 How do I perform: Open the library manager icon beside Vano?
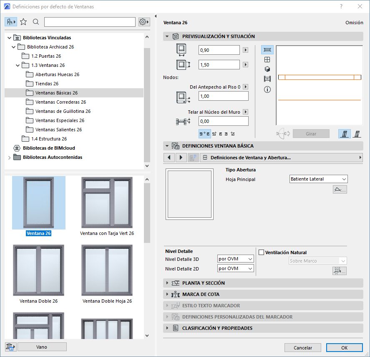[10, 347]
